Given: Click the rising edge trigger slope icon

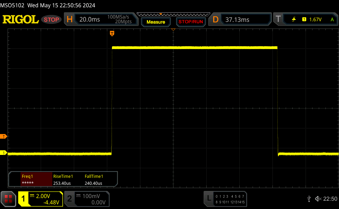Looking at the screenshot, I should pyautogui.click(x=294, y=20).
